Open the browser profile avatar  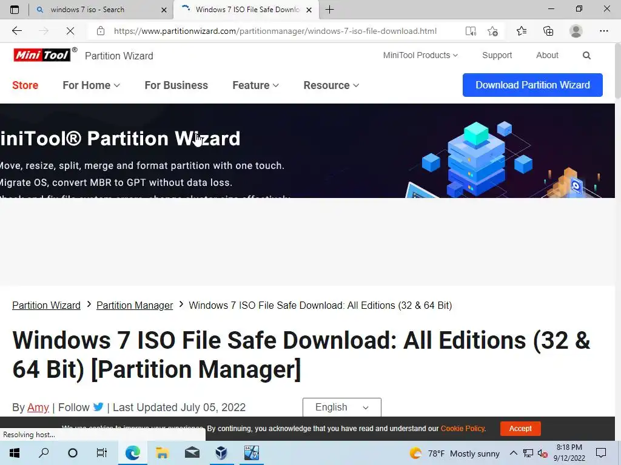tap(576, 31)
